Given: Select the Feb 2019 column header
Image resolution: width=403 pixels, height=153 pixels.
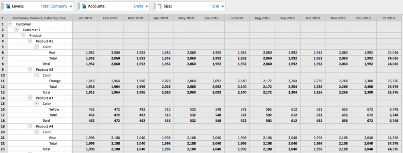Looking at the screenshot, I should pyautogui.click(x=110, y=18).
